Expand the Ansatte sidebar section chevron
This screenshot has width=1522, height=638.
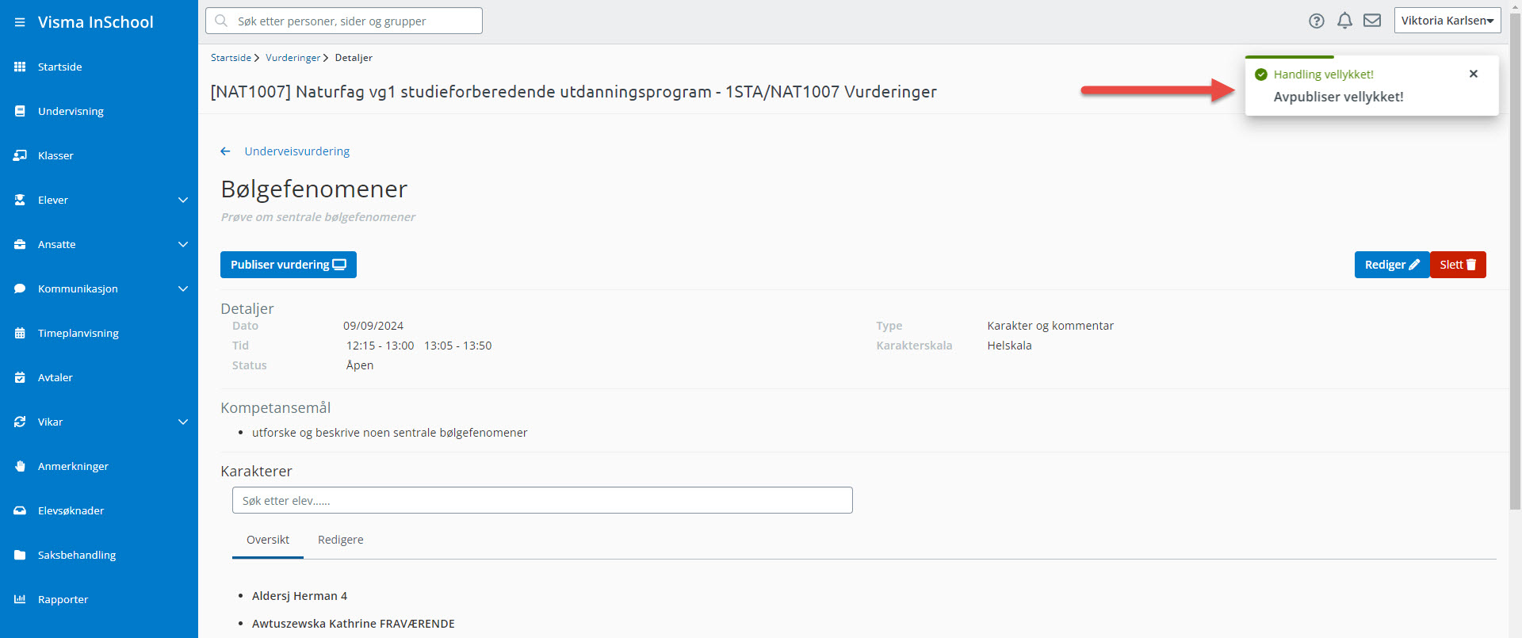click(183, 244)
